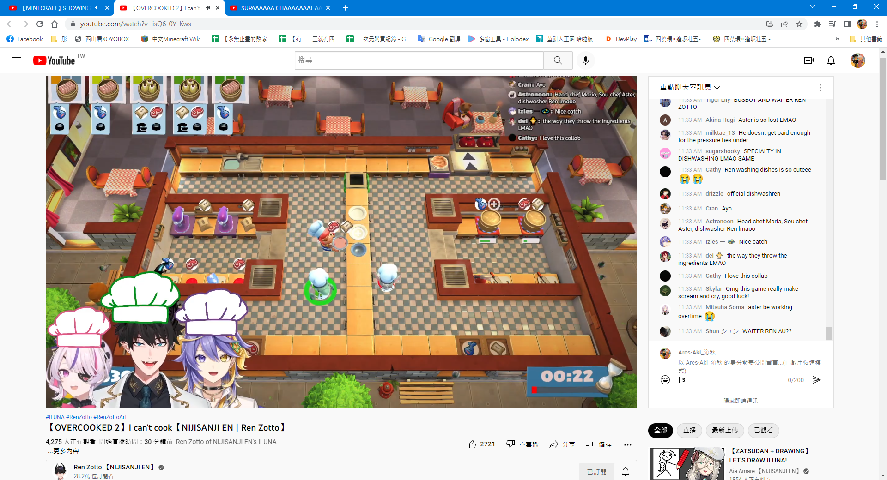
Task: Open the #RenZottoArt hashtag link
Action: (110, 417)
